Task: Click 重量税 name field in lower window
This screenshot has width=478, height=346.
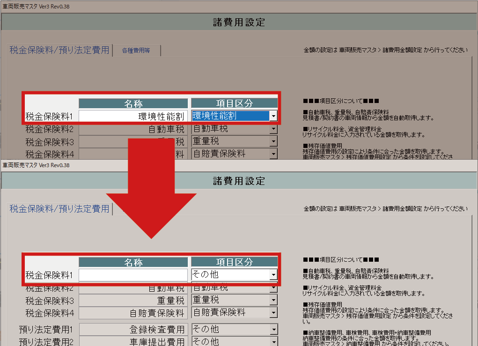Action: point(133,300)
